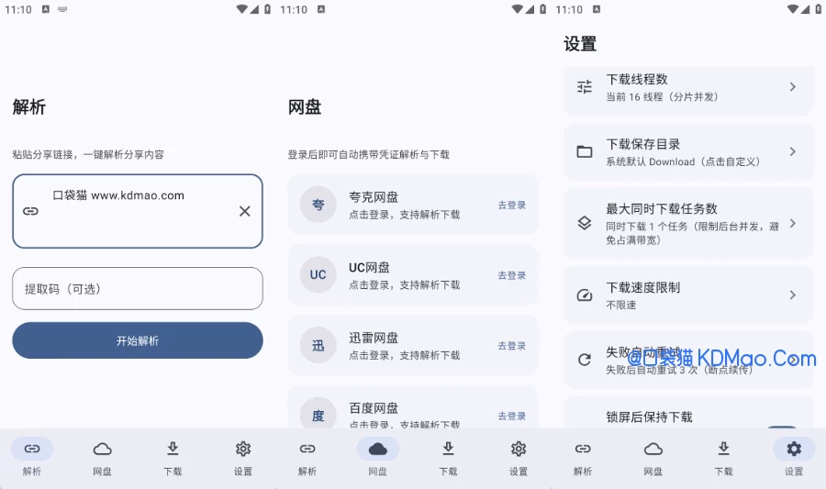Clear the pasted share link with the X
The image size is (826, 489).
[x=244, y=211]
